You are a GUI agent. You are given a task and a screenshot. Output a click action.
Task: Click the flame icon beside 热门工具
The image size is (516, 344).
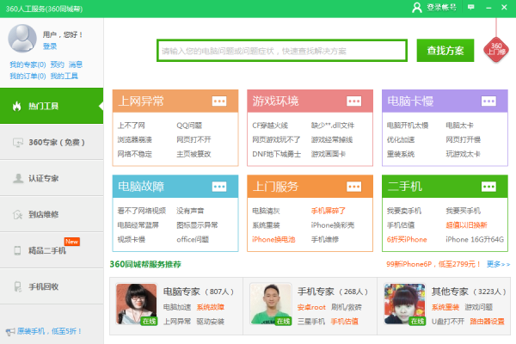point(15,106)
